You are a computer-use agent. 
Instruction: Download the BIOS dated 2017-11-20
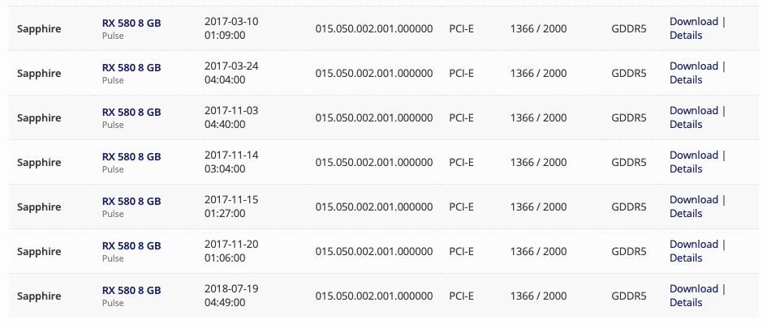pos(693,245)
